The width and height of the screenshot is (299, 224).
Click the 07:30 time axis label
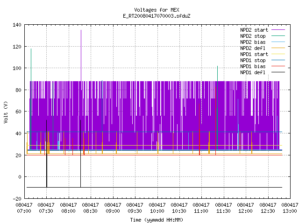pyautogui.click(x=46, y=211)
